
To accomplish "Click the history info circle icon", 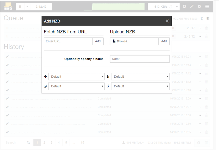I will [x=199, y=143].
